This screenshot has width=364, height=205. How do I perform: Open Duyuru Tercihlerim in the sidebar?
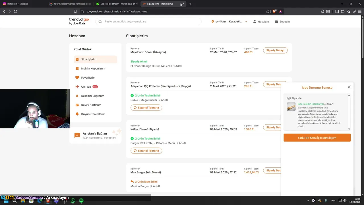point(95,114)
